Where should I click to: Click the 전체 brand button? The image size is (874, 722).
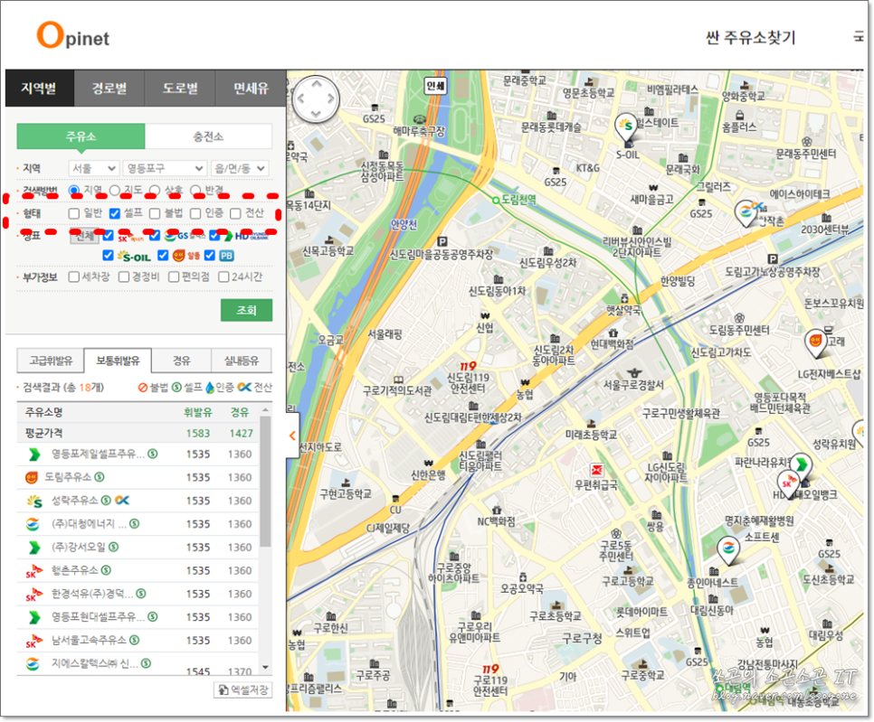(x=85, y=236)
